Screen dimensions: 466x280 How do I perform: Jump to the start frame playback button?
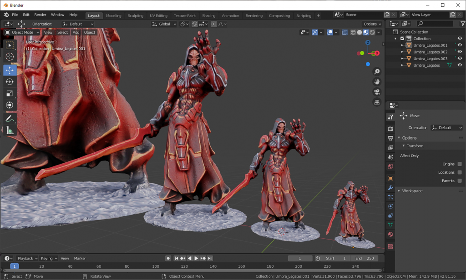coord(177,258)
